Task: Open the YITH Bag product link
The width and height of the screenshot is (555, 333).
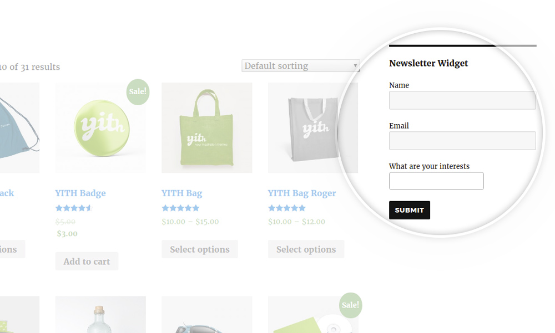Action: pyautogui.click(x=181, y=193)
